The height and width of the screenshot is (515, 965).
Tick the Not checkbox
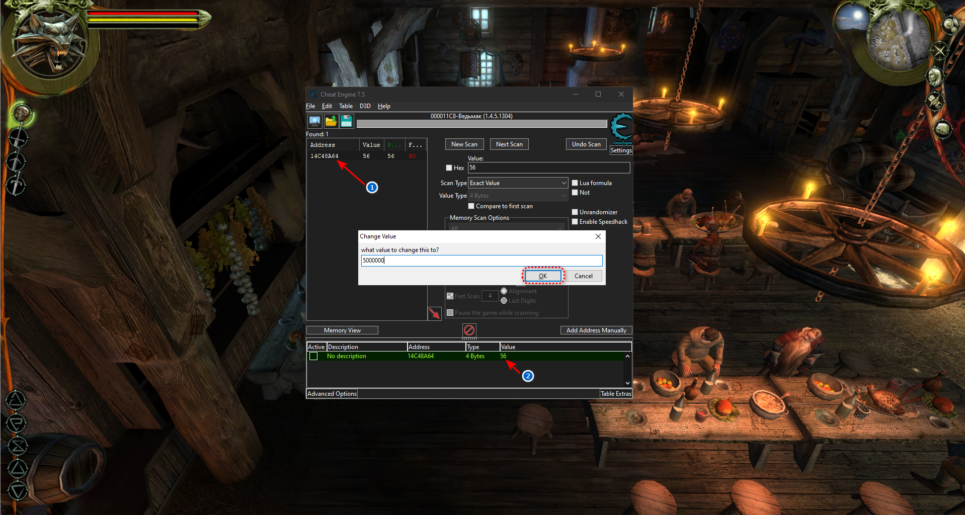575,193
